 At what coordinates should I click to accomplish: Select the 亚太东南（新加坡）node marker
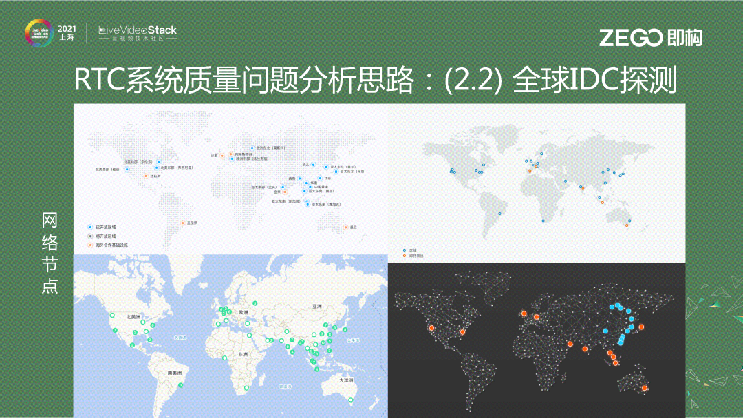307,201
